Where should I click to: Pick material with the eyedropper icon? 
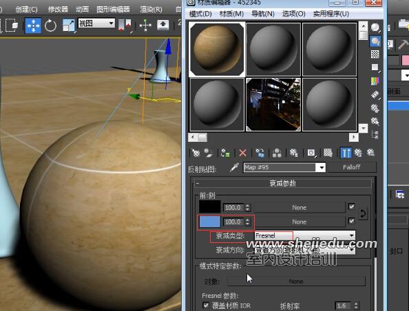pyautogui.click(x=234, y=167)
